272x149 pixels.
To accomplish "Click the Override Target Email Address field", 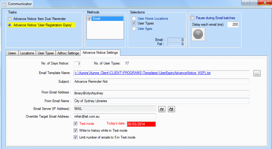I will point(115,116).
